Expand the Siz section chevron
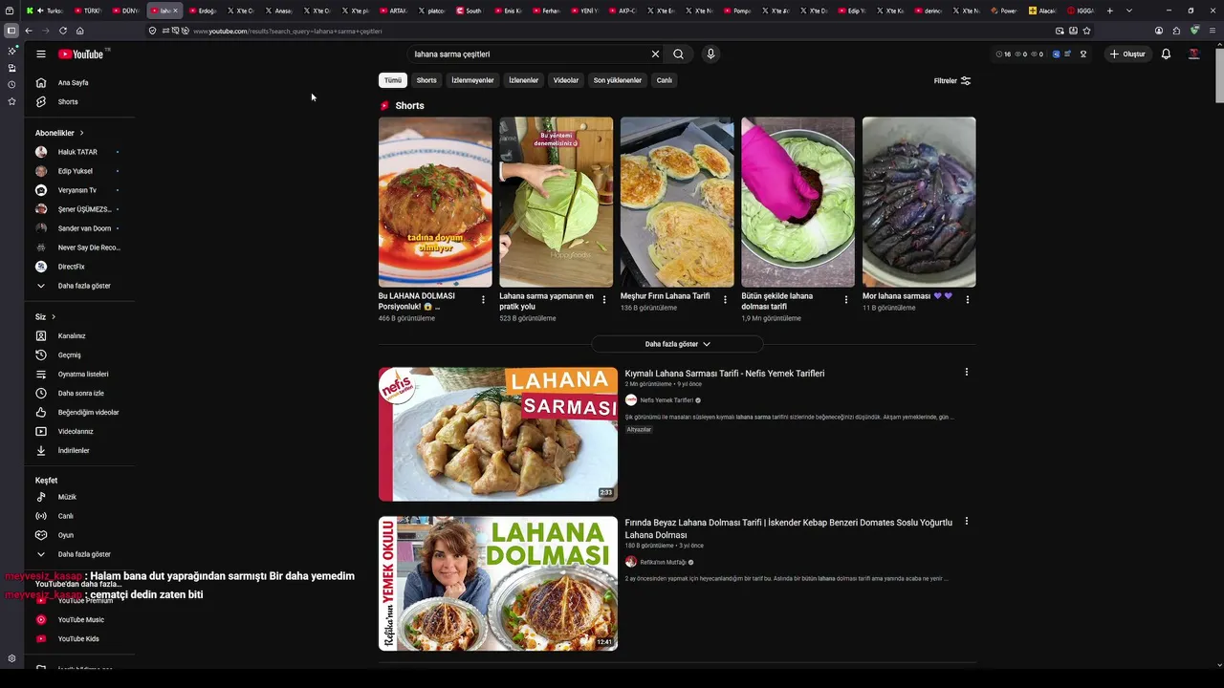Image resolution: width=1224 pixels, height=688 pixels. (54, 316)
